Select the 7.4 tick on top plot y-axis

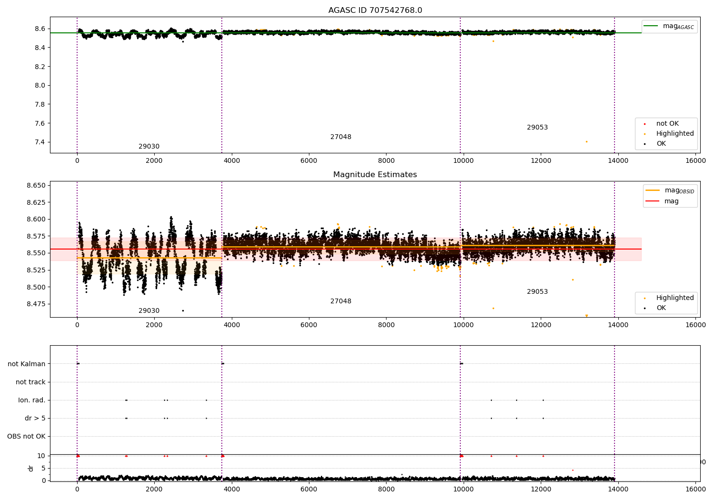(x=40, y=142)
